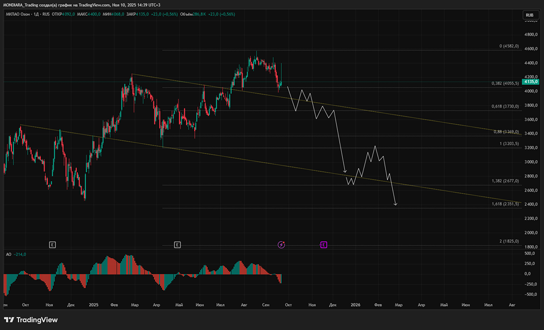Click the 2026 label on the time axis
This screenshot has width=544, height=330.
355,306
